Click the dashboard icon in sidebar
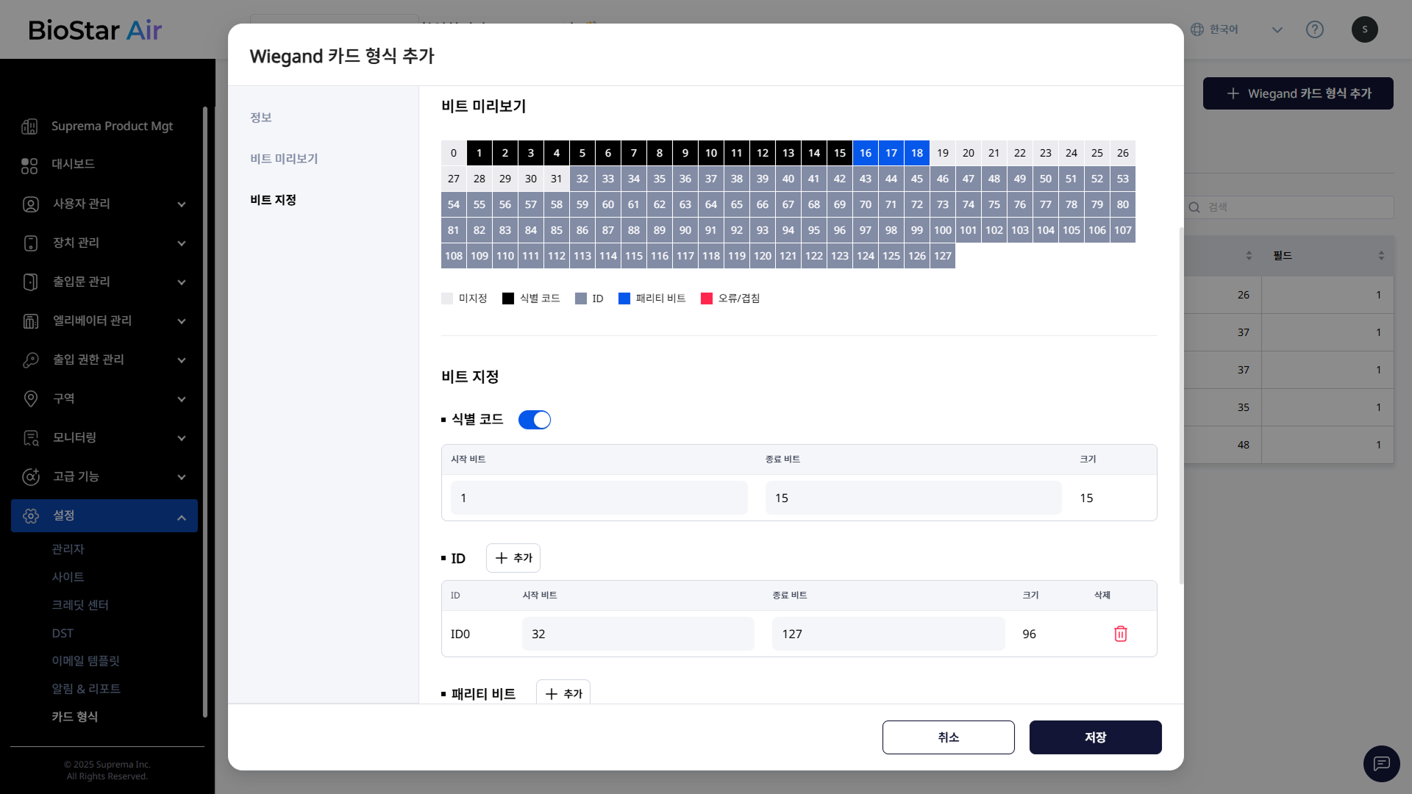1412x794 pixels. click(x=29, y=165)
